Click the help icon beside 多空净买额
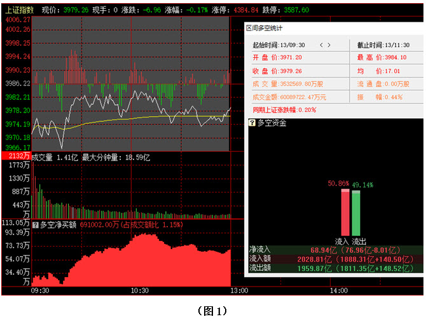The width and height of the screenshot is (426, 326). [35, 224]
